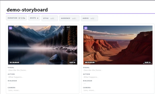Click the Shots 4 chip

pos(34,18)
